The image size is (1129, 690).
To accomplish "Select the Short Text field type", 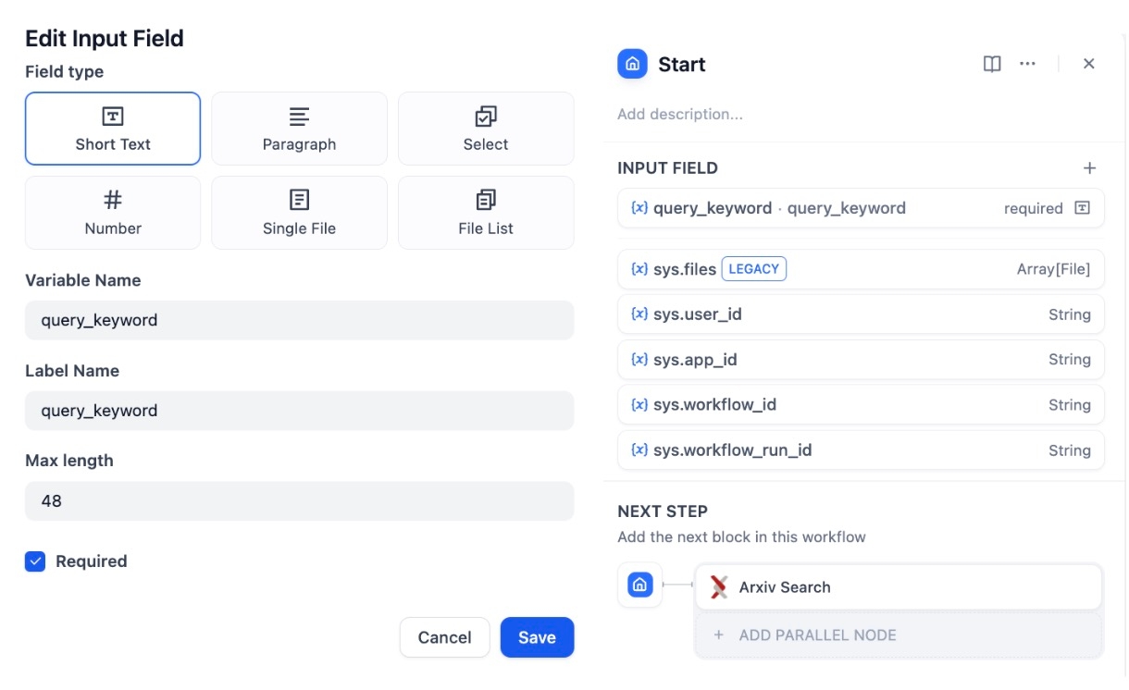I will tap(113, 129).
